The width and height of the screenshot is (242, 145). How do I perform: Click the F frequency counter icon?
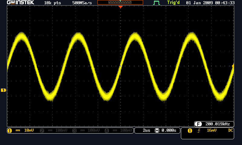pyautogui.click(x=198, y=124)
